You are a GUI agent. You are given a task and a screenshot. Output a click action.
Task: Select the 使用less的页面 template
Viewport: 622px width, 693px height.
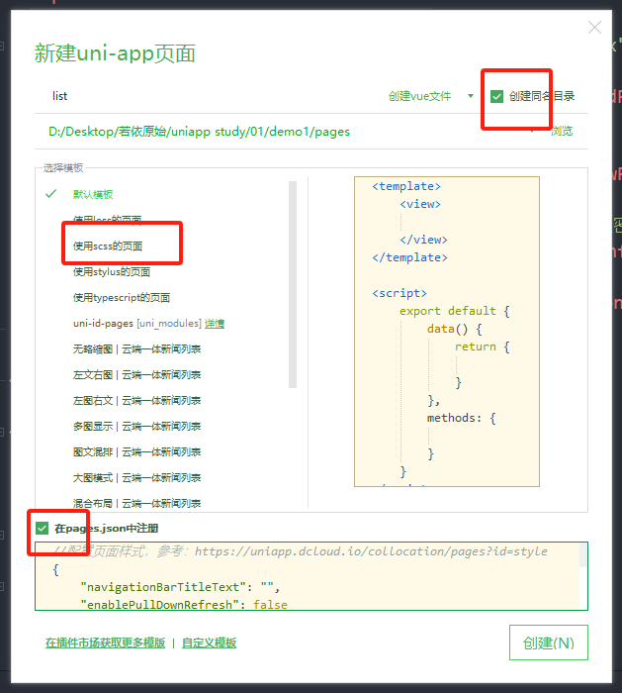(107, 219)
